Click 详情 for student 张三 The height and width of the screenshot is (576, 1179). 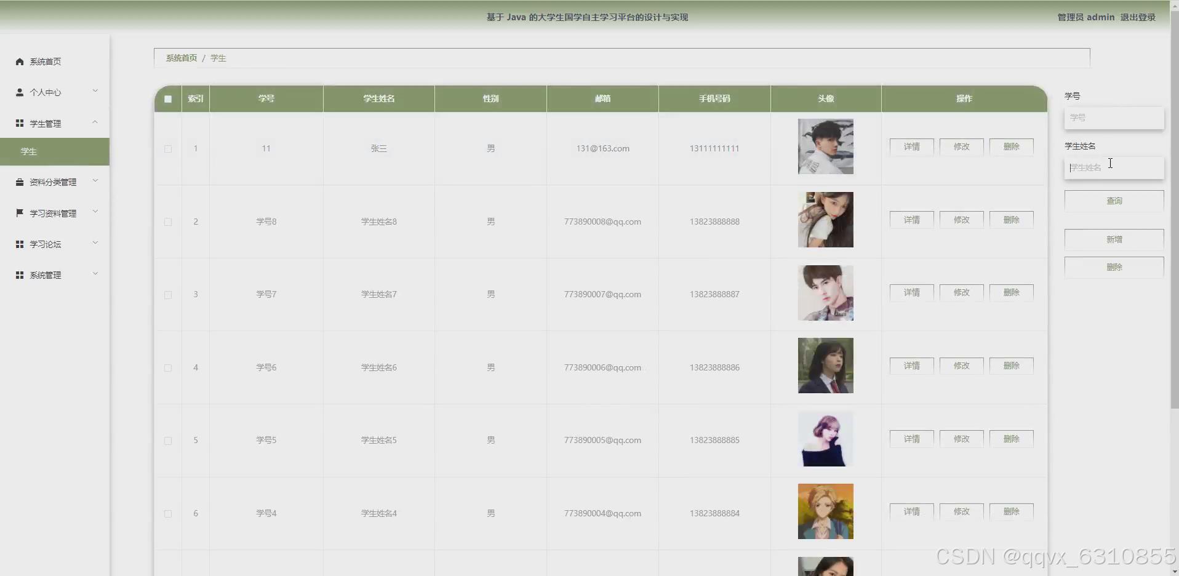tap(911, 146)
